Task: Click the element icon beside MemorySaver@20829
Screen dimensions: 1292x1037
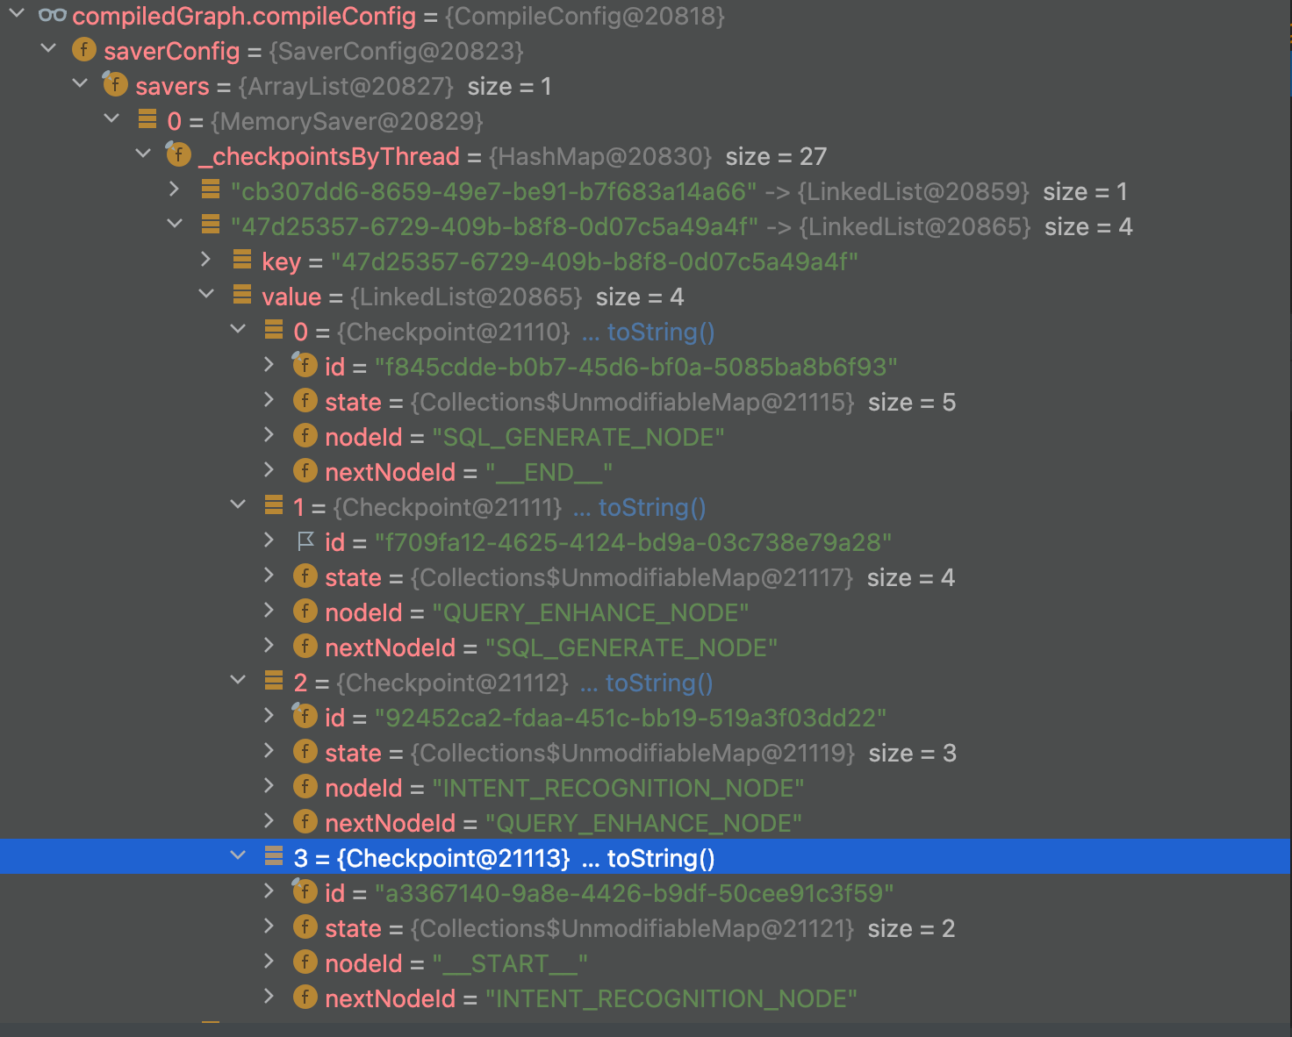Action: pyautogui.click(x=147, y=119)
